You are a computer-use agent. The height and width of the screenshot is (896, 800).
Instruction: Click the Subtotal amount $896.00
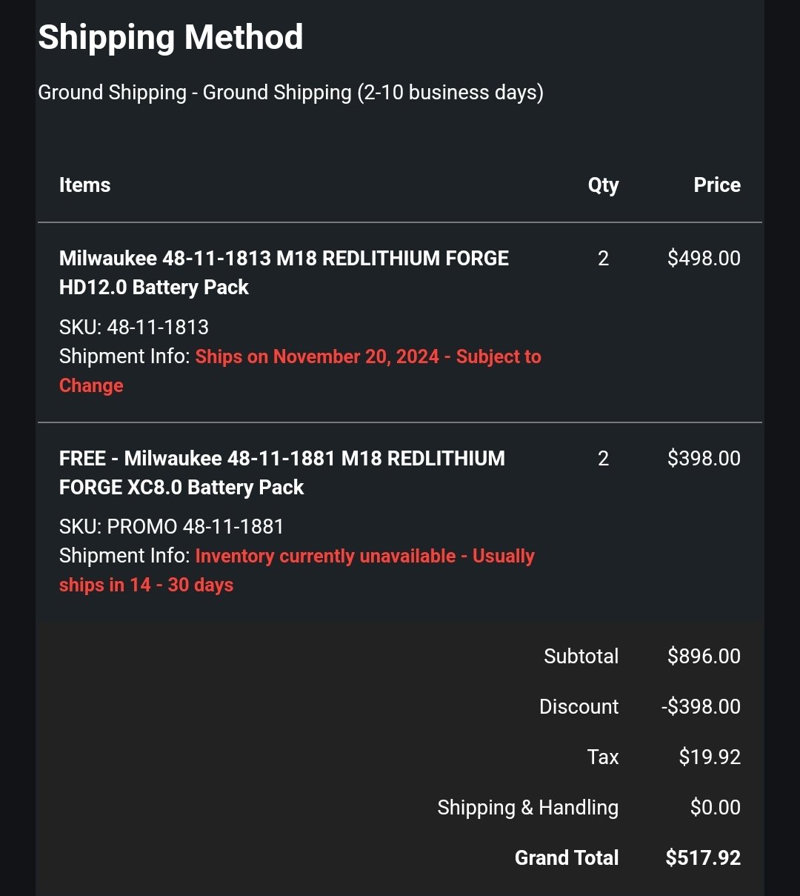[704, 656]
